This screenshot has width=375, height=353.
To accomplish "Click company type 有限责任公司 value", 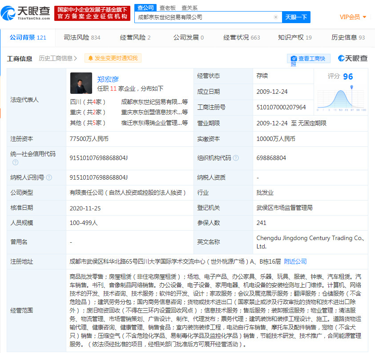I will (128, 193).
